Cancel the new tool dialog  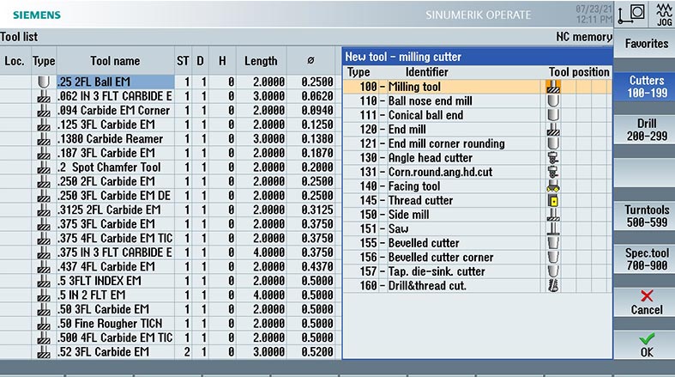pyautogui.click(x=646, y=302)
